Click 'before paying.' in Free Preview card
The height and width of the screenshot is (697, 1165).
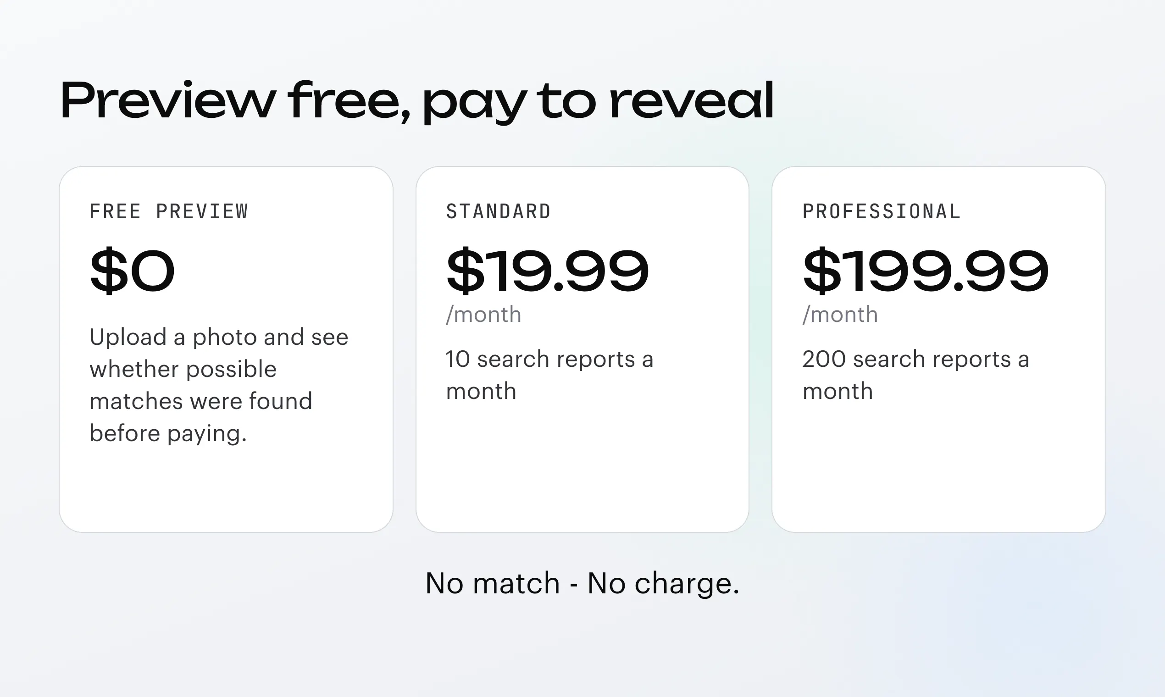[x=168, y=433]
